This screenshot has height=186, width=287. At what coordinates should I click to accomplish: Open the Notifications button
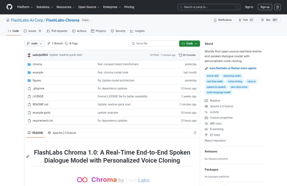[x=223, y=20]
